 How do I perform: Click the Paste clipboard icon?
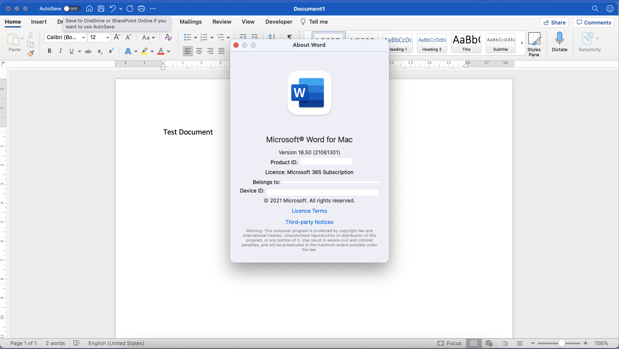click(x=13, y=39)
